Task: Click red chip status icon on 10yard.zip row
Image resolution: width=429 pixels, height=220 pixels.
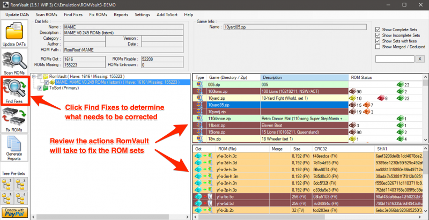Action: click(381, 98)
